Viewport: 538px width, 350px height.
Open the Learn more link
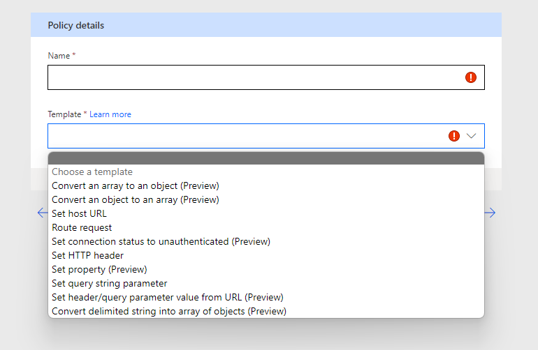(x=110, y=114)
